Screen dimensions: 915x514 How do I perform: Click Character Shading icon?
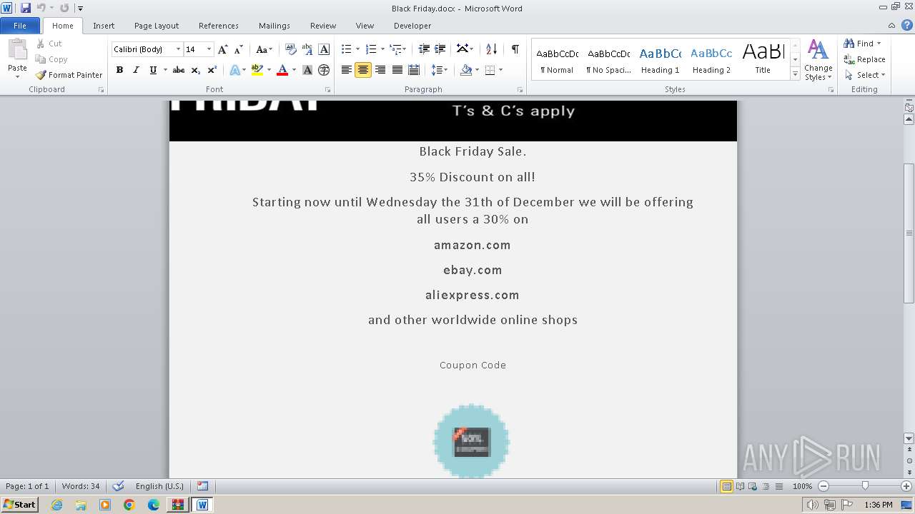[307, 70]
